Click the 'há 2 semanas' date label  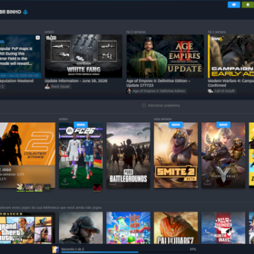[136, 32]
